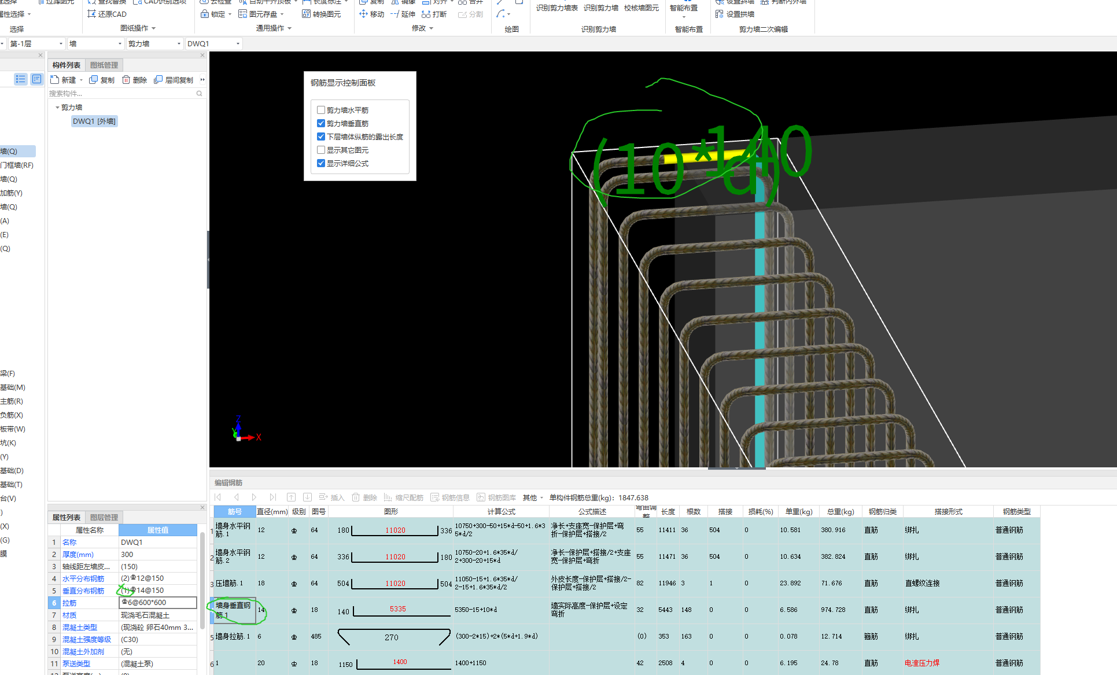Click the 钢筋图库 rebar library icon
This screenshot has height=675, width=1117.
tap(481, 497)
